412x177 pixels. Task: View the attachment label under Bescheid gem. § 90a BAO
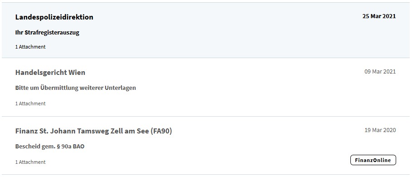tap(30, 162)
